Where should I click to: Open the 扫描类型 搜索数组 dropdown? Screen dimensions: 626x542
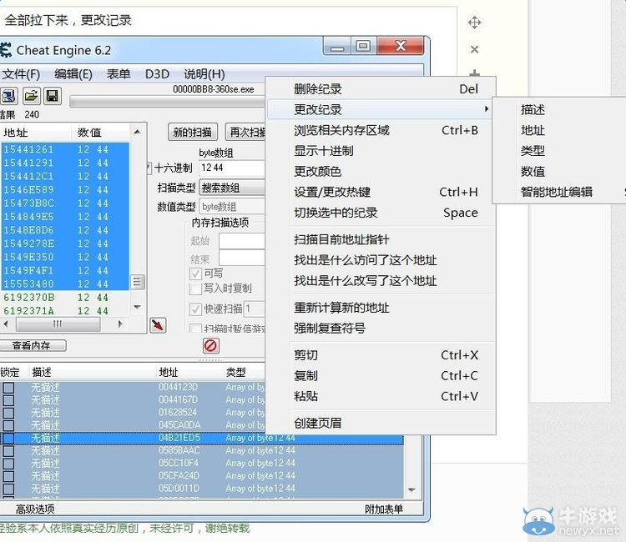coord(232,188)
